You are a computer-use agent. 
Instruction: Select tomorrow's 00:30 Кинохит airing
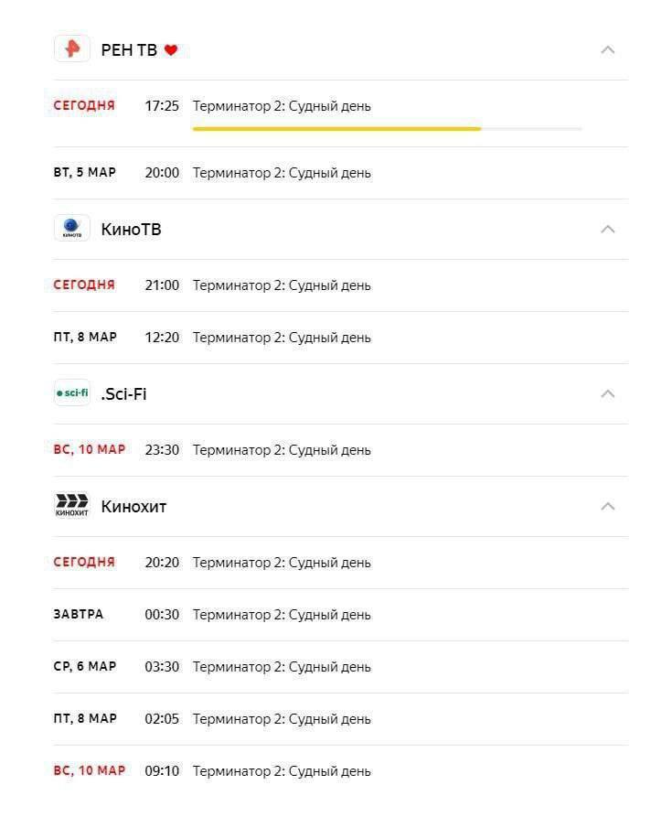click(x=341, y=615)
